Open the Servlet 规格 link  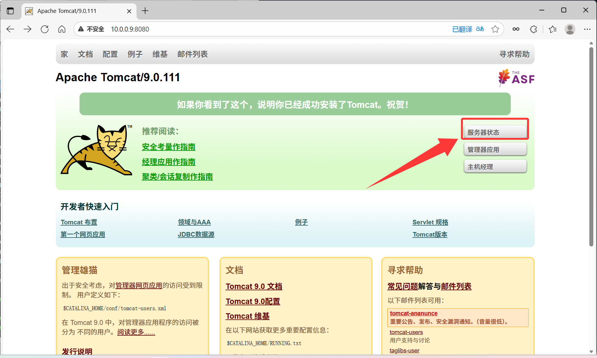[430, 222]
